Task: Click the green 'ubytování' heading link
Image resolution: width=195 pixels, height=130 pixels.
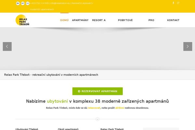Action: point(57,101)
